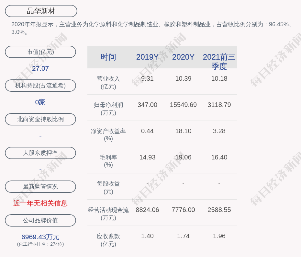301x257 pixels.
Task: Click the red 近一年无相关信息 text
Action: (x=40, y=203)
